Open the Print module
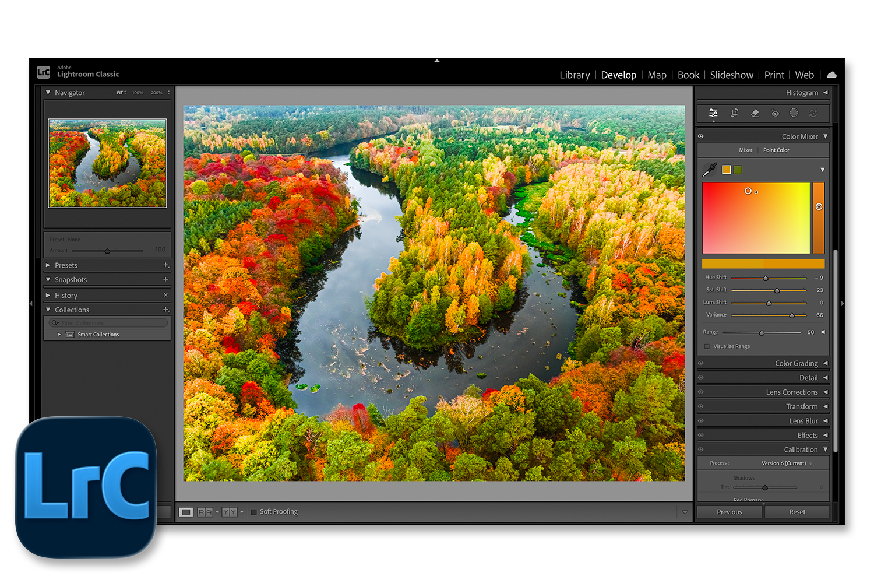 [x=774, y=75]
